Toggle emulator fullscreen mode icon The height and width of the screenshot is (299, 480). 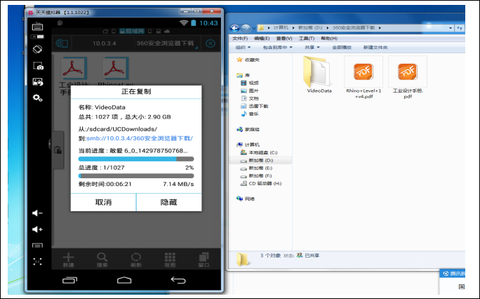pyautogui.click(x=37, y=261)
